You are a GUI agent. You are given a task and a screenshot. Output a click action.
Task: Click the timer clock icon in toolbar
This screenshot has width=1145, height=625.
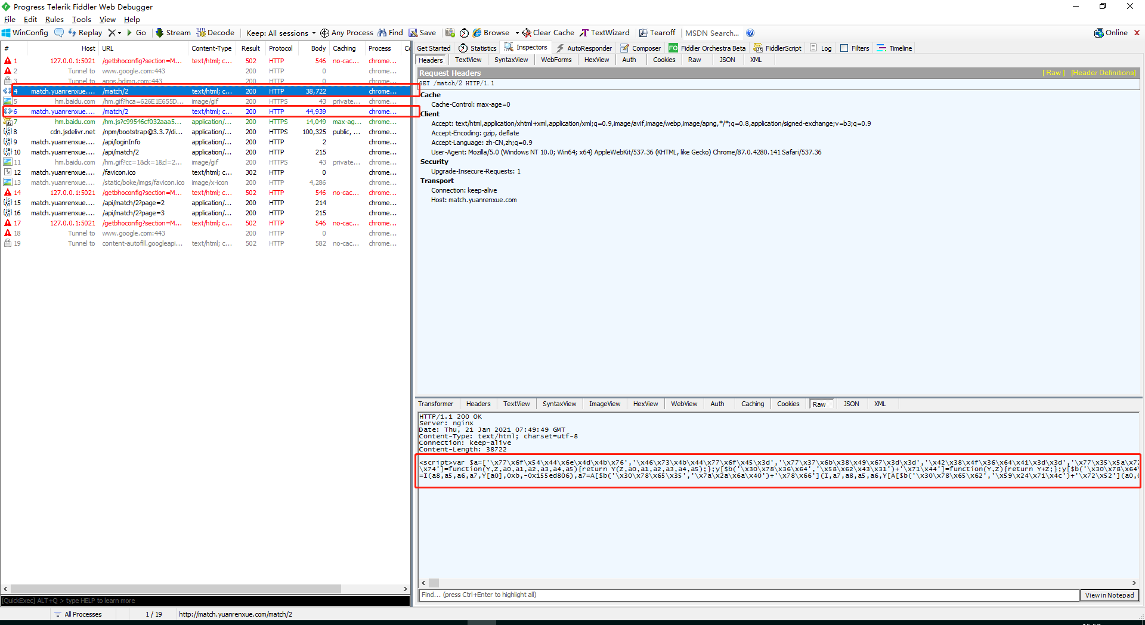464,33
